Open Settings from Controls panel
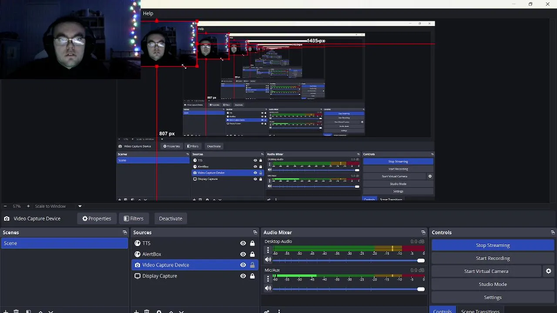The image size is (557, 313). coord(493,297)
